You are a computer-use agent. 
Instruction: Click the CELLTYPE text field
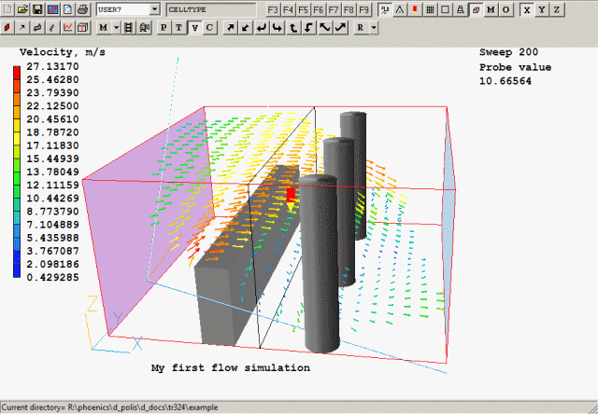(x=210, y=9)
